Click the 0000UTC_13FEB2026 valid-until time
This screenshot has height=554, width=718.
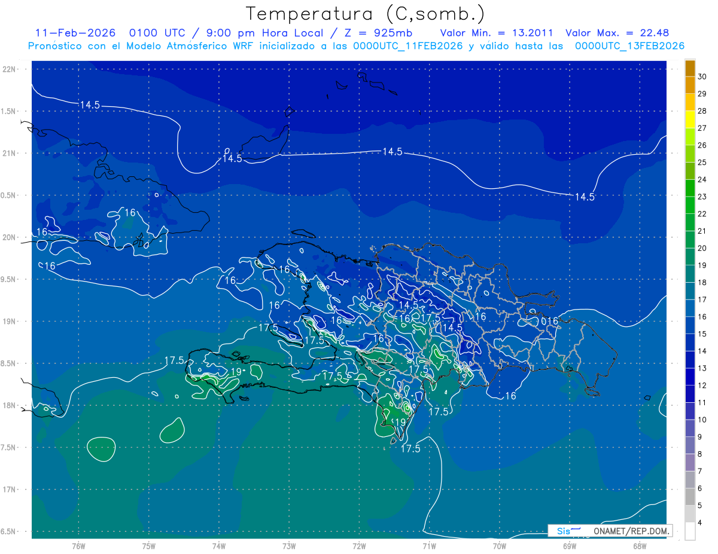pos(629,46)
